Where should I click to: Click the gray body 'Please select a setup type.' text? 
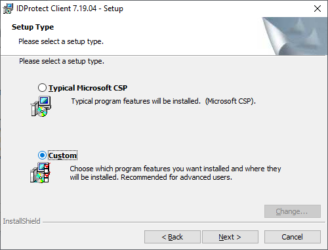[62, 61]
